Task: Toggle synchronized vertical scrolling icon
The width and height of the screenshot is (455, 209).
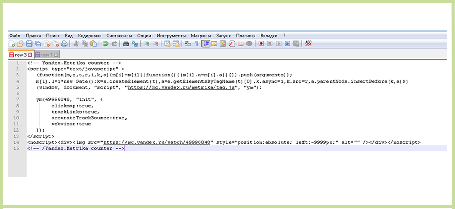Action: click(167, 44)
